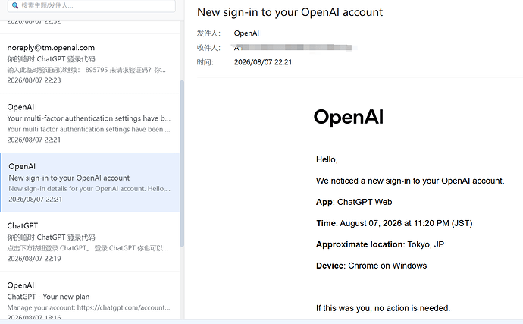The height and width of the screenshot is (324, 523).
Task: Click the email list scrollbar
Action: coord(182,163)
